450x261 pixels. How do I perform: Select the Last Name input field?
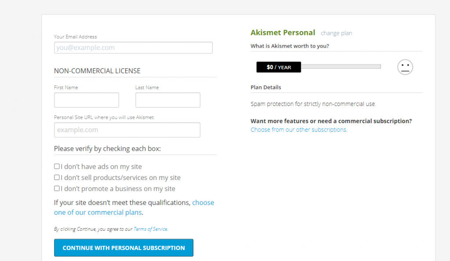[x=168, y=100]
